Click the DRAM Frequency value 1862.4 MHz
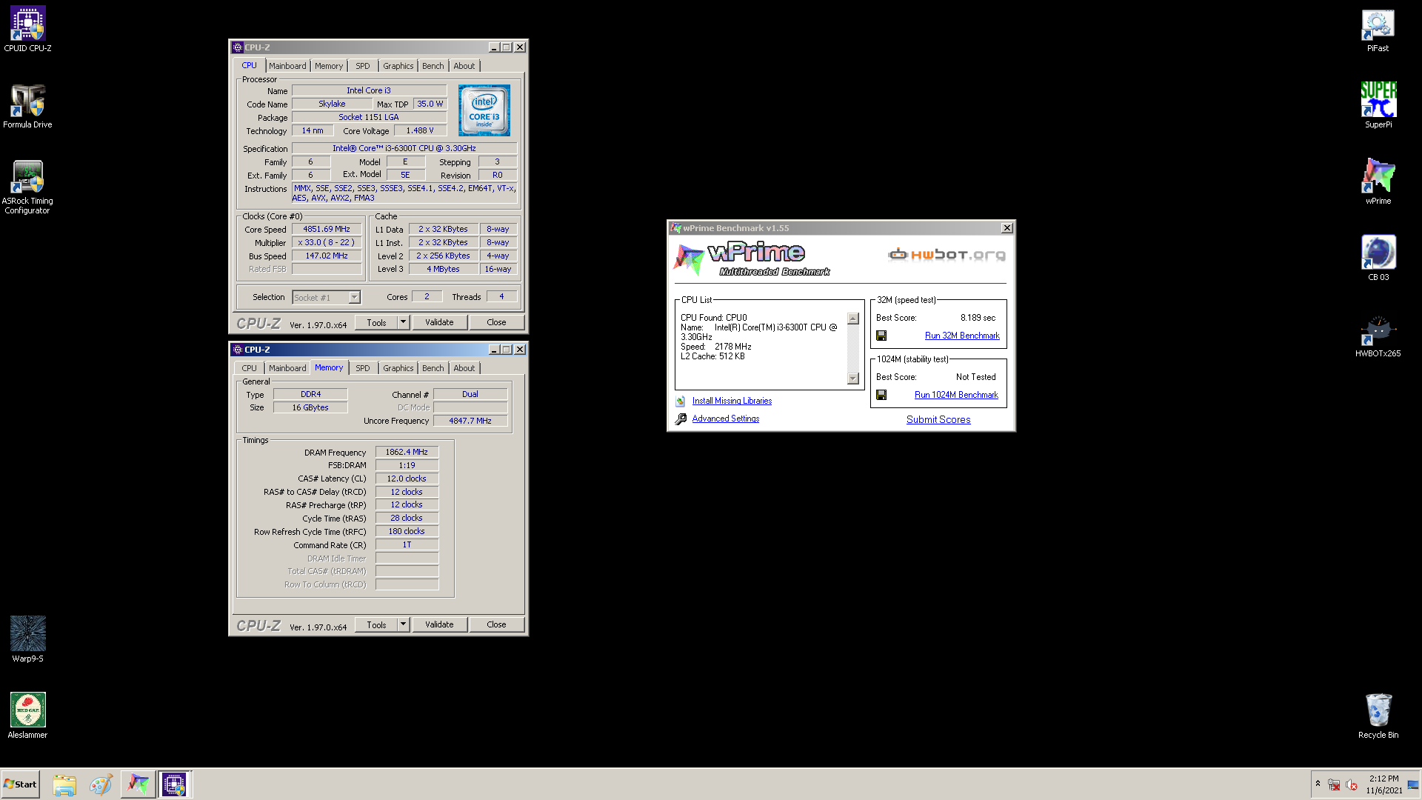 [x=407, y=452]
